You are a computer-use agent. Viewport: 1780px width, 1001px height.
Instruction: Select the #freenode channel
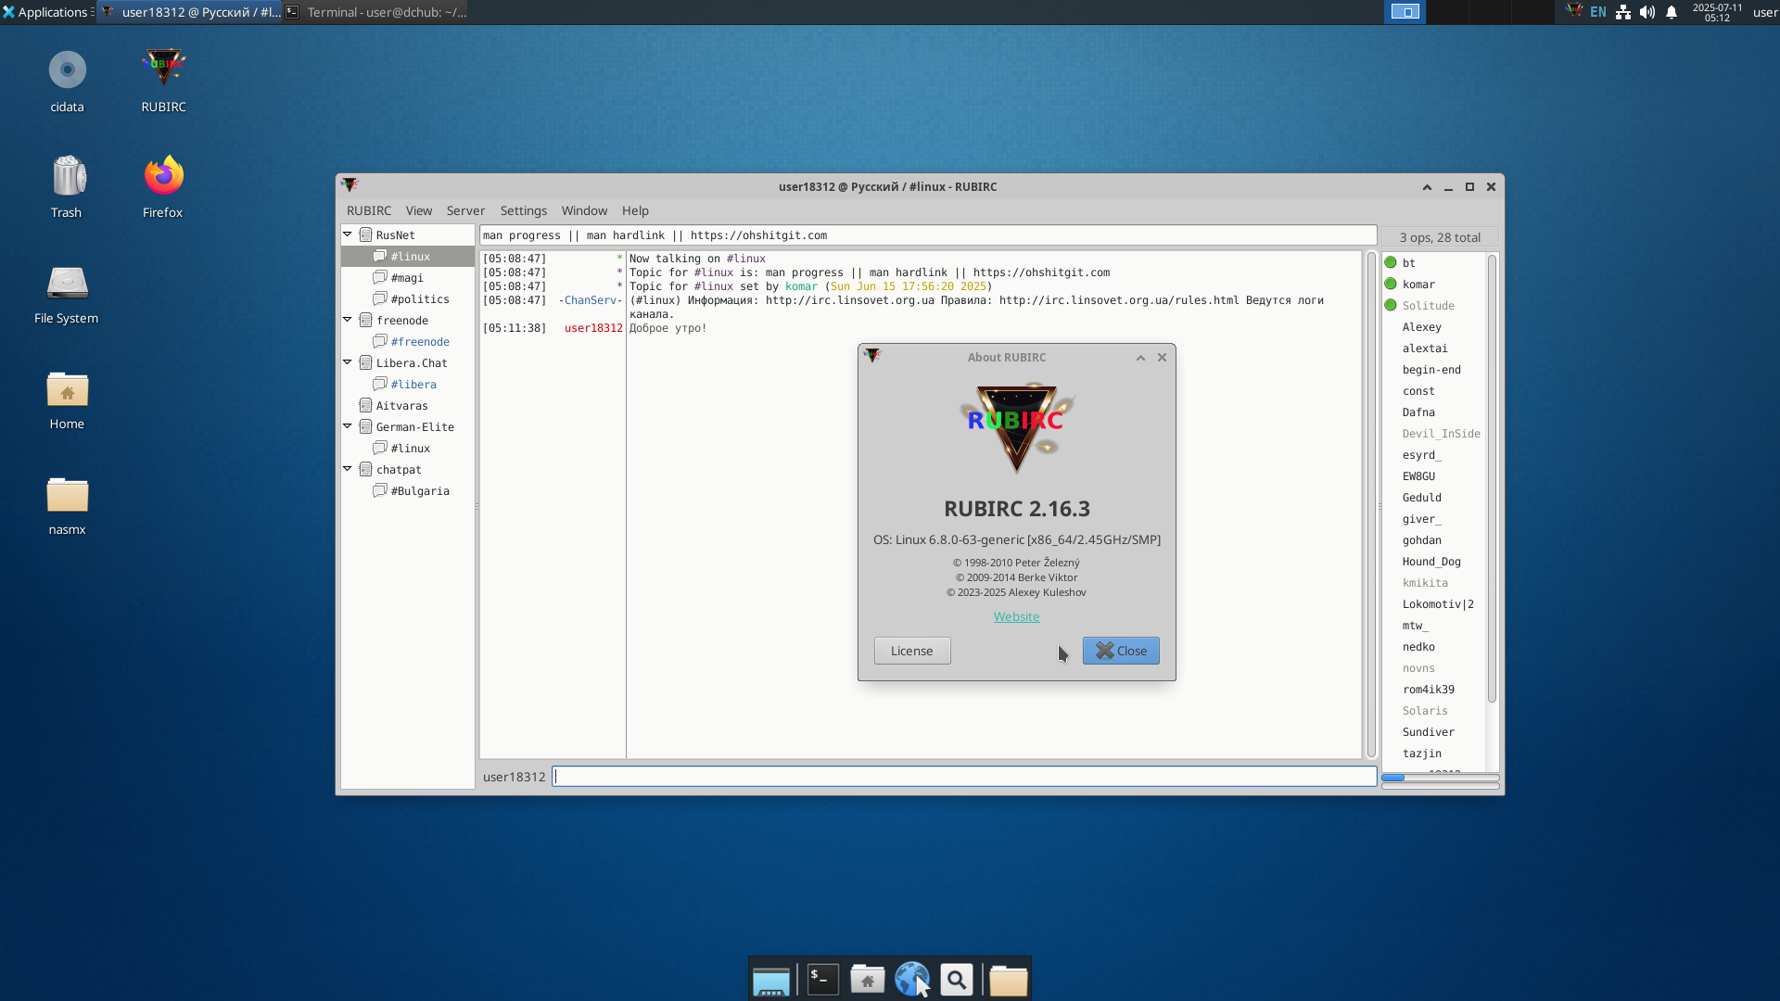[x=420, y=341]
